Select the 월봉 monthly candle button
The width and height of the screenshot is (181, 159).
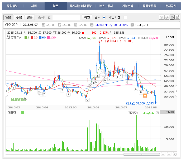click(x=30, y=17)
